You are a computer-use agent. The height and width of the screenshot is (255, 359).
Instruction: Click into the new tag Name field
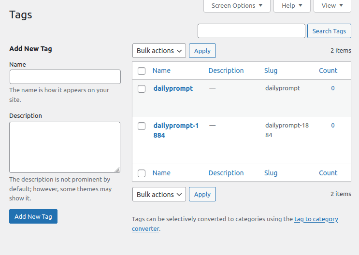point(65,77)
